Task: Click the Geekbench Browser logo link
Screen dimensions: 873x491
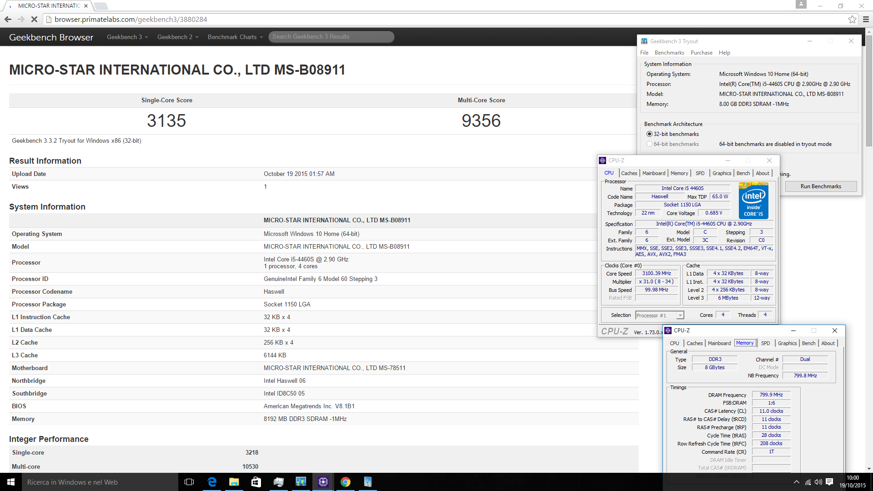Action: click(x=51, y=37)
